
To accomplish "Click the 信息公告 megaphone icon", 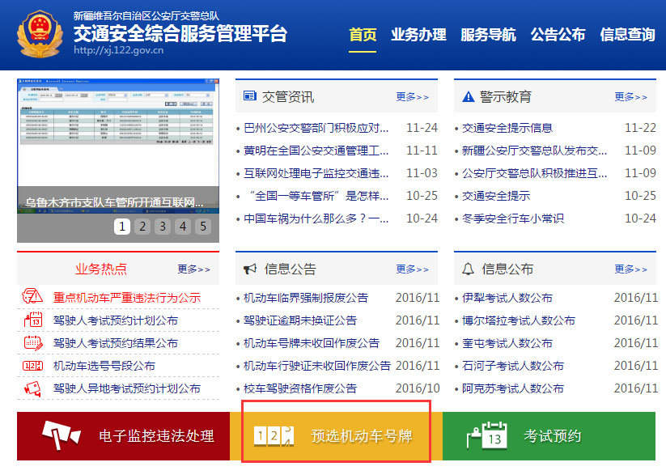I will 251,269.
